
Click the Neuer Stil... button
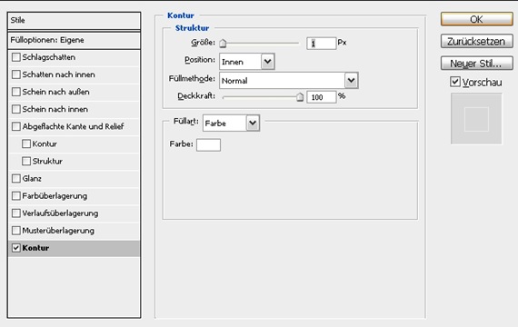[477, 63]
